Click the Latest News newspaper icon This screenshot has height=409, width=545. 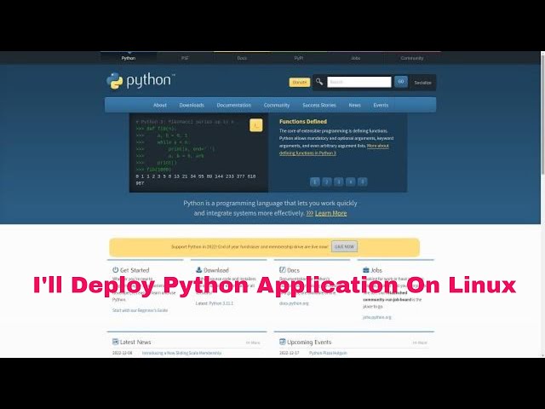point(116,342)
